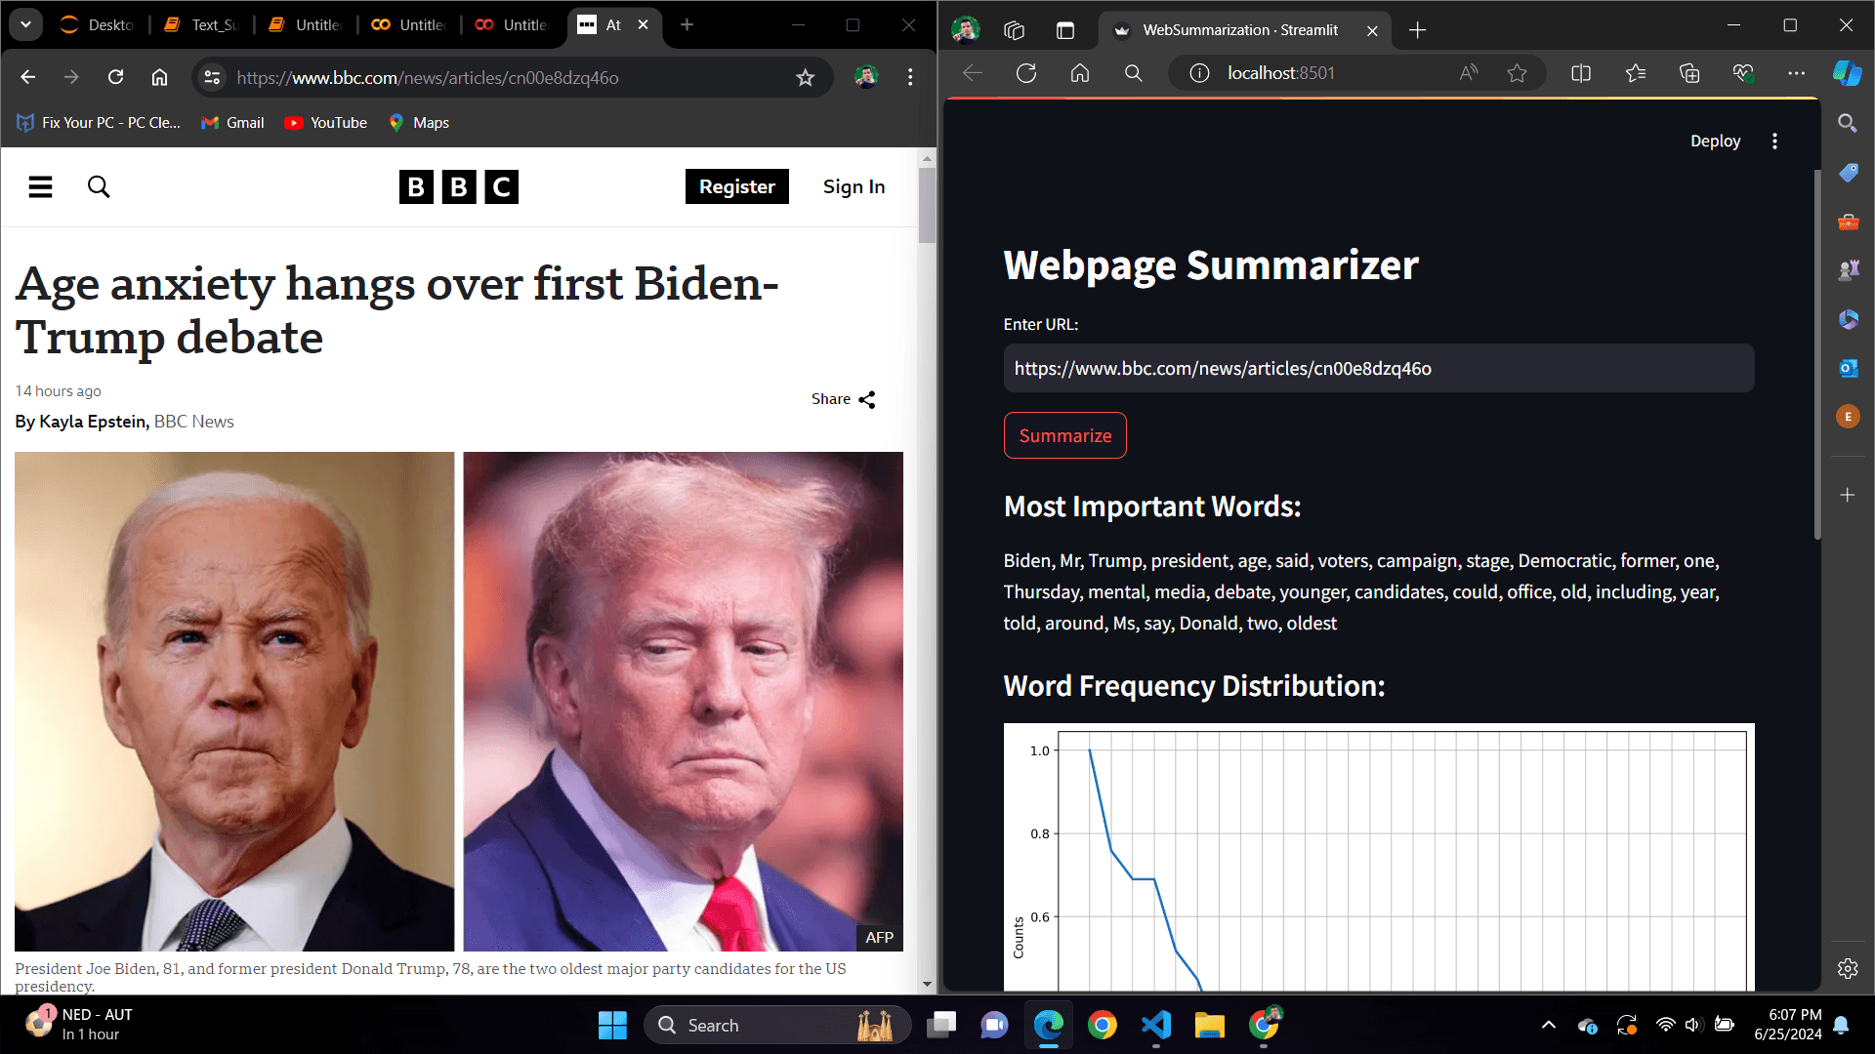Viewport: 1875px width, 1054px height.
Task: Open the Outlook sidebar icon
Action: tap(1848, 368)
